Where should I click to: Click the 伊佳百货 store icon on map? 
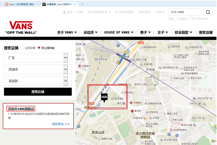pos(147,112)
